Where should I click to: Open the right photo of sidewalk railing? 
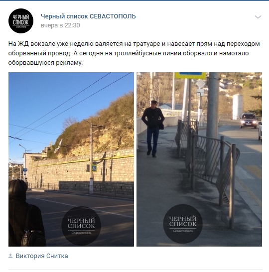[199, 159]
